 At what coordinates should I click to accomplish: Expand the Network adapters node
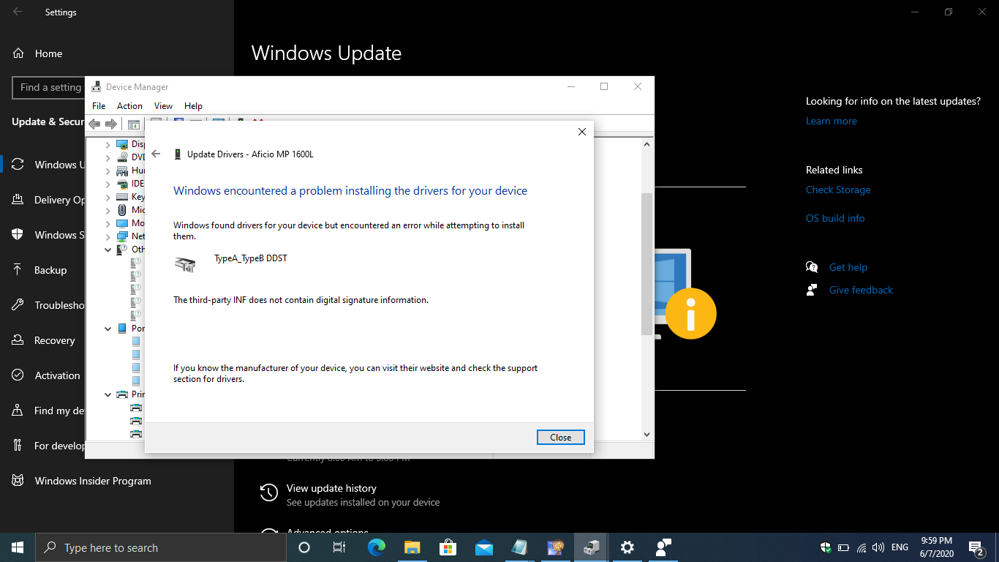coord(108,236)
